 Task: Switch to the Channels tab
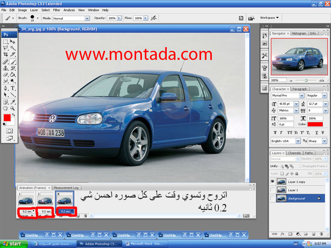tap(294, 153)
